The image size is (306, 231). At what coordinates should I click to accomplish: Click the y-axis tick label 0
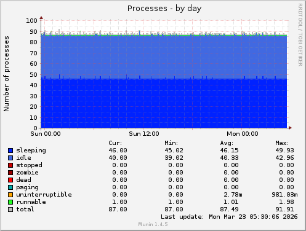point(36,128)
